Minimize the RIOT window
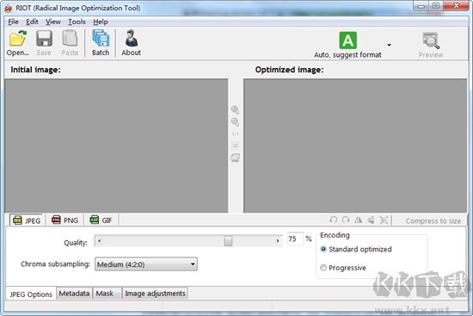This screenshot has width=473, height=316. click(421, 6)
